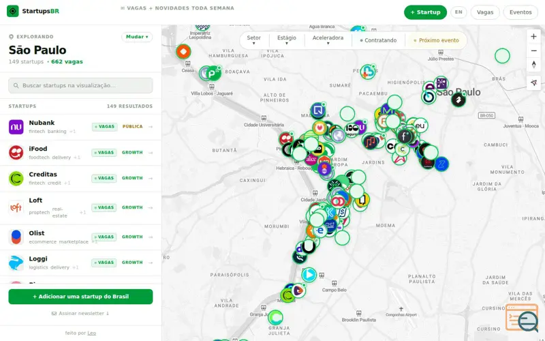Click the VAGAS badge on Loggi row

pos(104,263)
